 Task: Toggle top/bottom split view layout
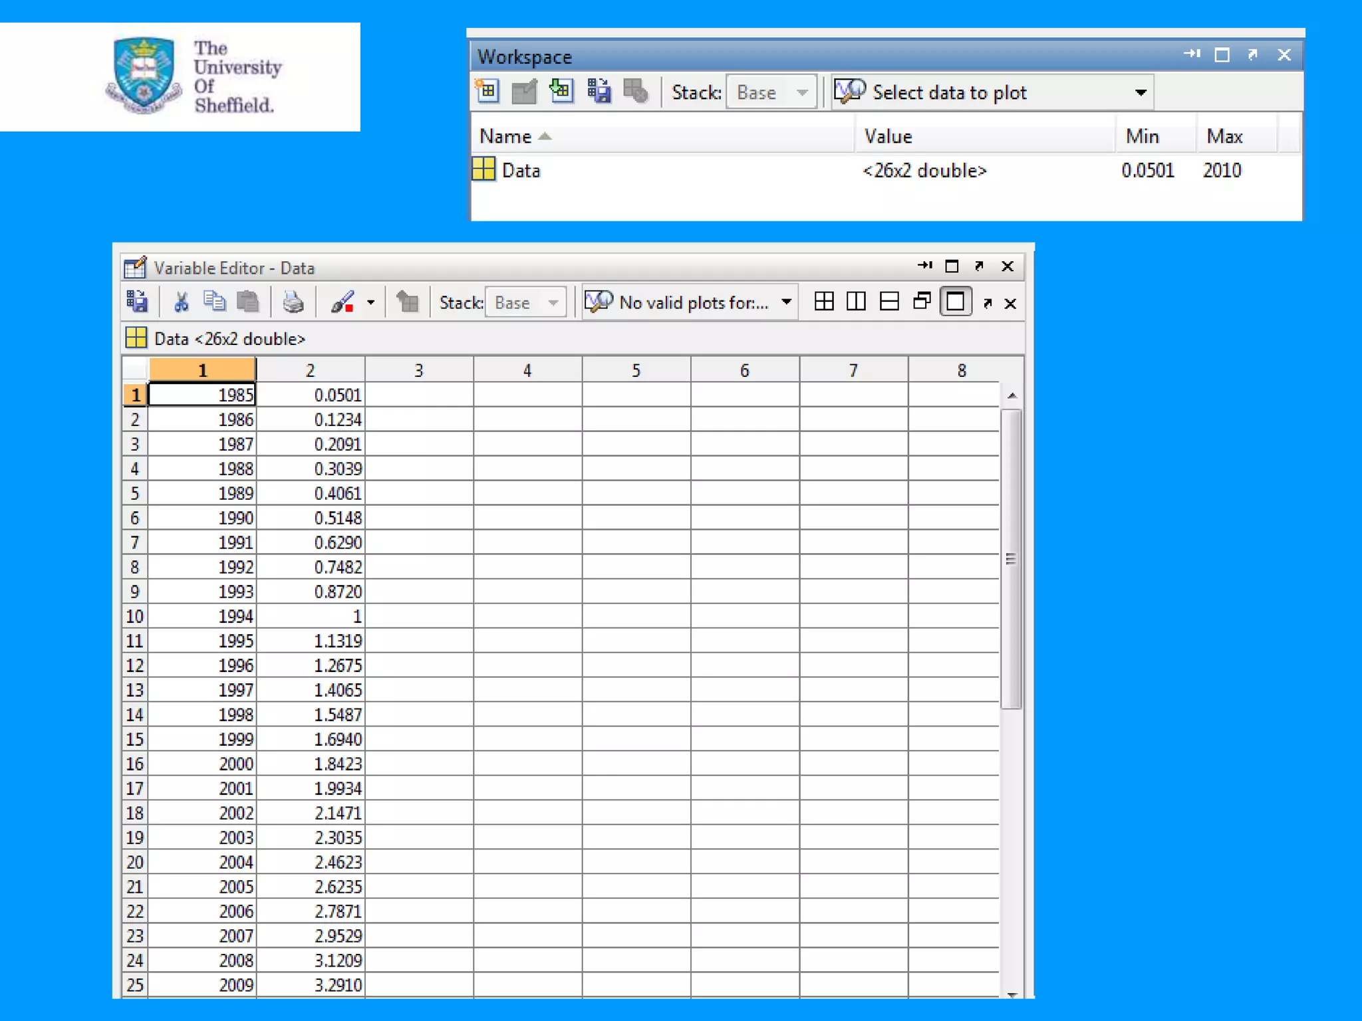click(x=889, y=302)
